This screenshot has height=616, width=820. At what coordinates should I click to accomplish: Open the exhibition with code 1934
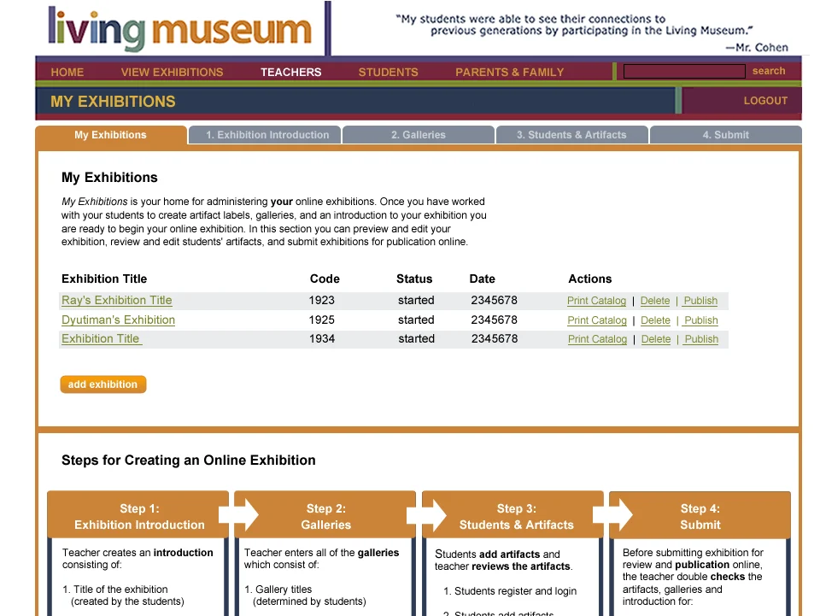point(102,339)
